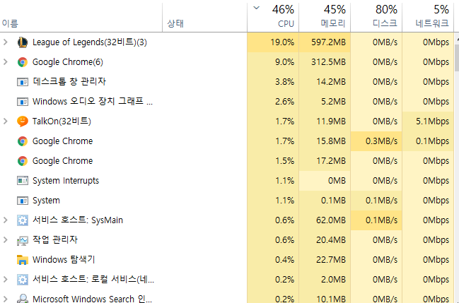Click the 2.0MB memory cell
459x303 pixels.
(x=325, y=280)
